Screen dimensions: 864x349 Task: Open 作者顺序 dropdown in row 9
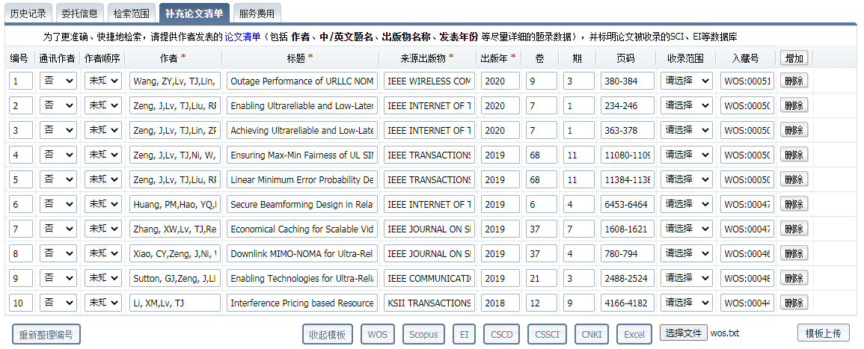click(103, 278)
